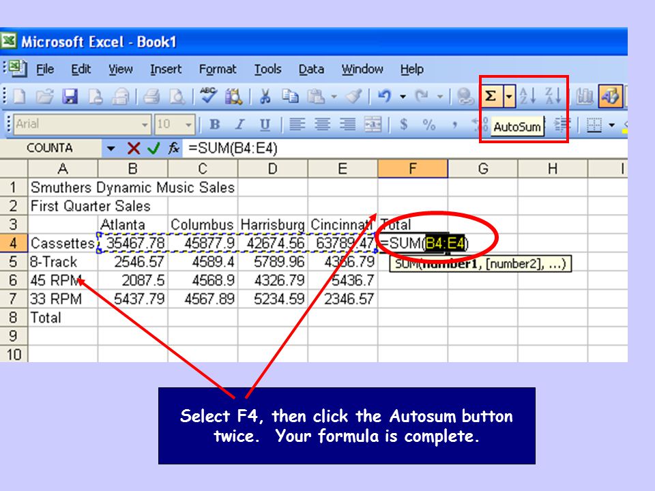Open Print Preview with the magnifier icon

tap(177, 97)
